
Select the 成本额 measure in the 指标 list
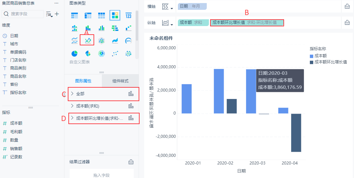coord(16,123)
